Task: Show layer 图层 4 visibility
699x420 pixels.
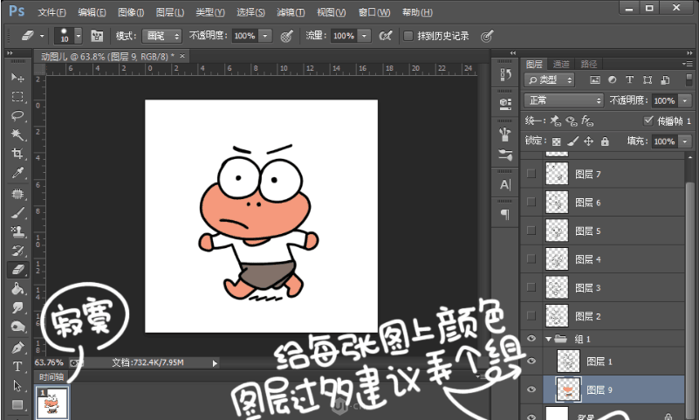Action: click(x=531, y=258)
